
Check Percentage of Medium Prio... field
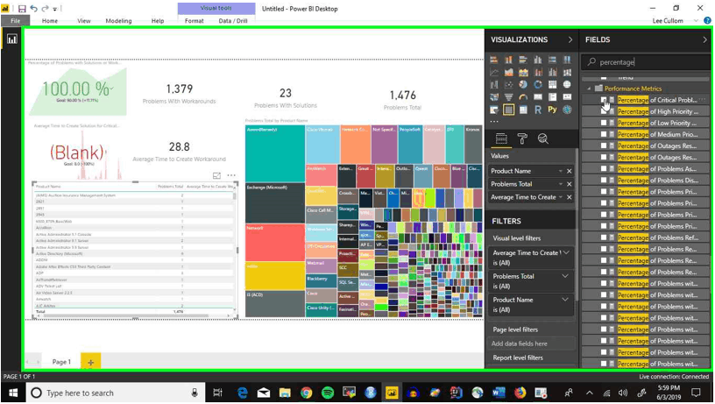point(603,134)
